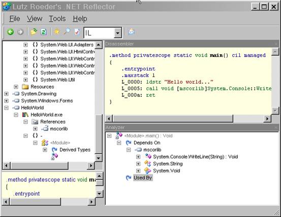Collapse the References node
281x217 pixels.
click(x=25, y=122)
